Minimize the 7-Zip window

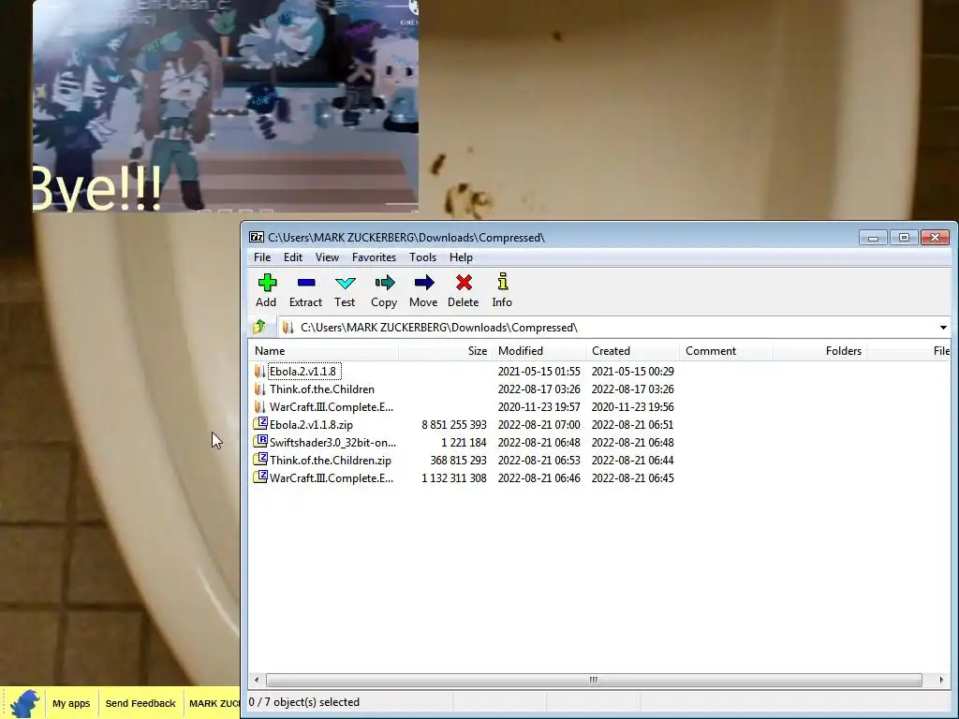[873, 237]
